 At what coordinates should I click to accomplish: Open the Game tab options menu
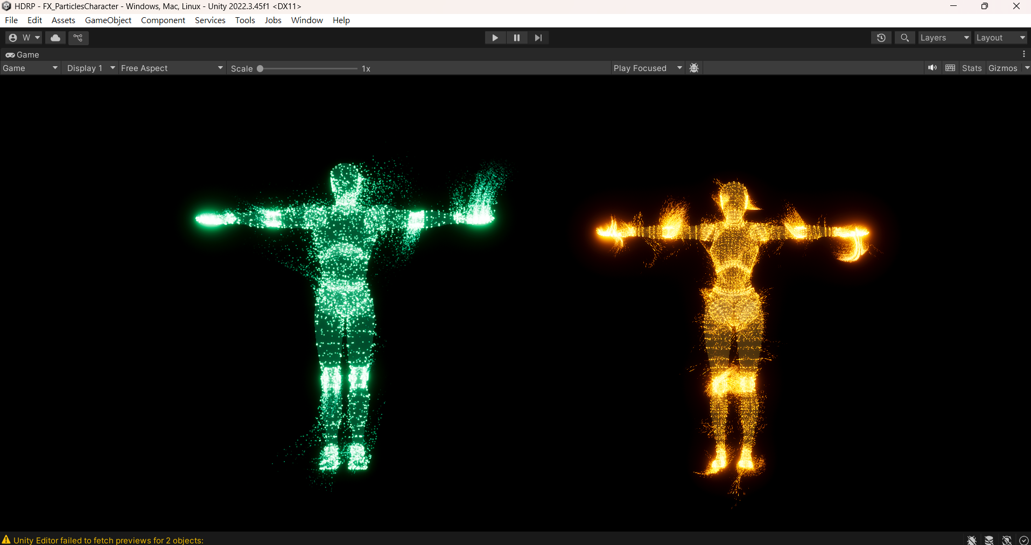click(x=1024, y=54)
